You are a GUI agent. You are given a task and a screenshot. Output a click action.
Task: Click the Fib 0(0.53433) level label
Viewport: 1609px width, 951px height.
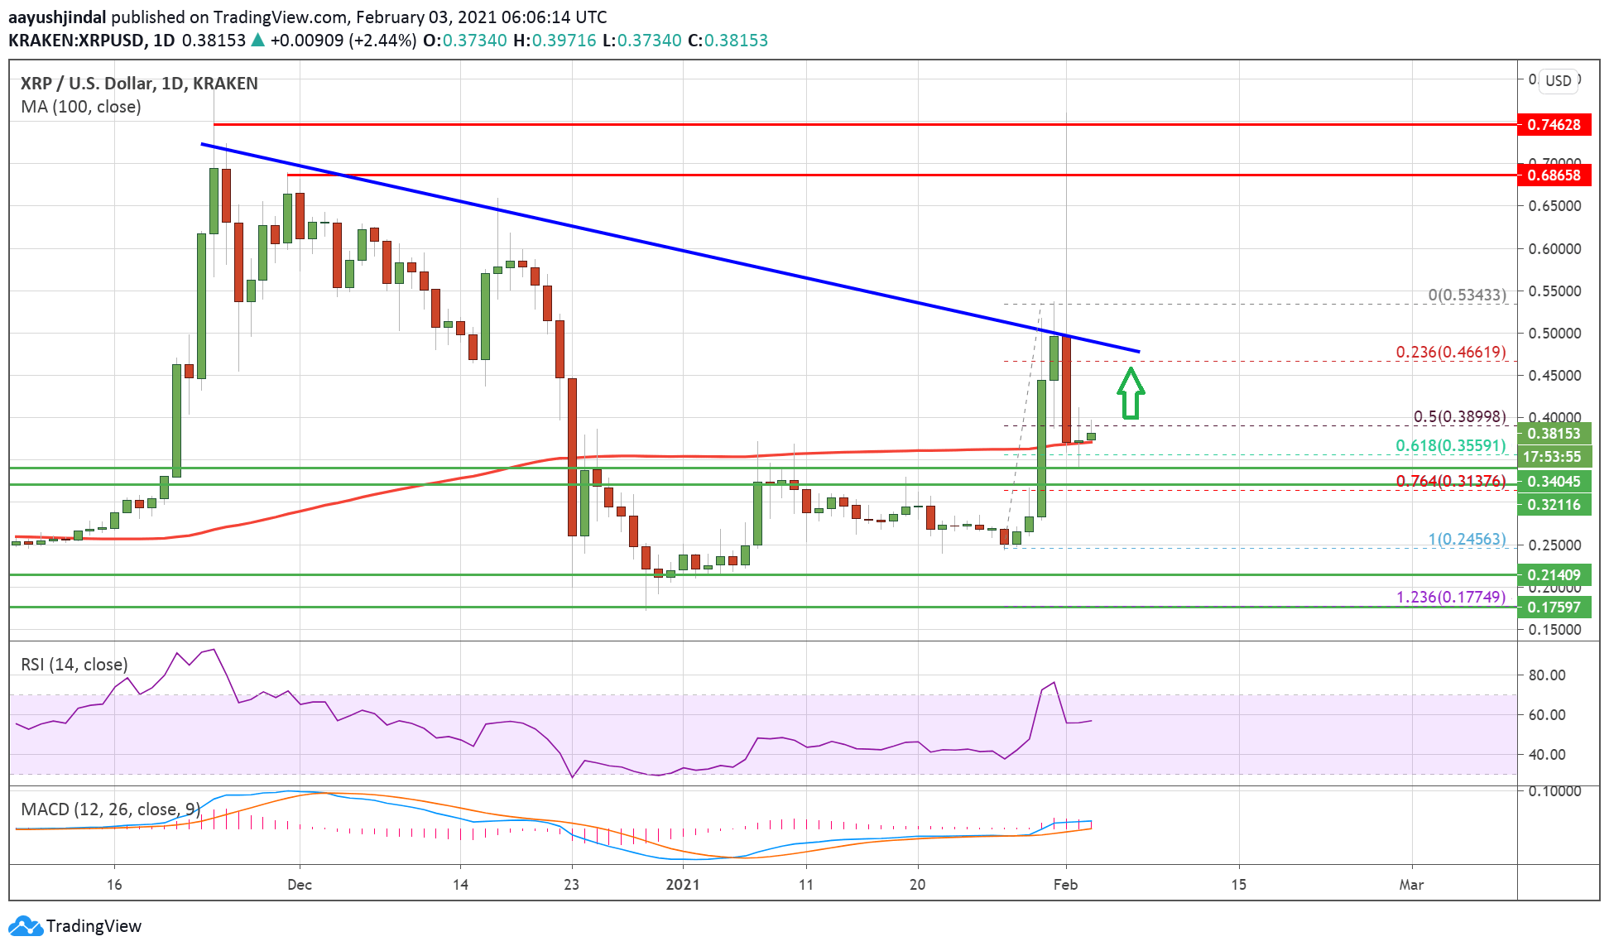pos(1467,295)
